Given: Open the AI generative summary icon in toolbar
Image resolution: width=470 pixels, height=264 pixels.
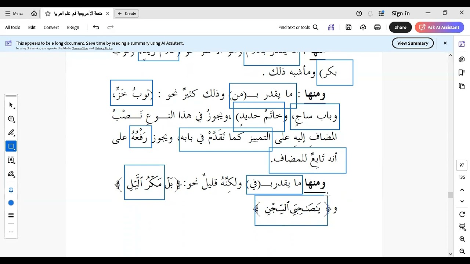Looking at the screenshot, I should pos(331,27).
